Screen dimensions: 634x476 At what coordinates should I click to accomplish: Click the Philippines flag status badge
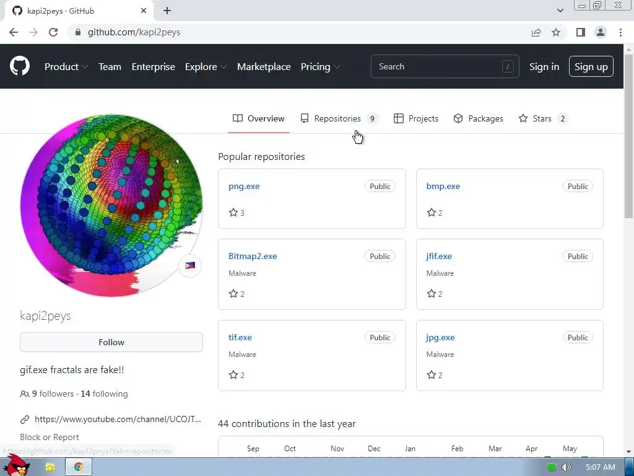pyautogui.click(x=190, y=265)
